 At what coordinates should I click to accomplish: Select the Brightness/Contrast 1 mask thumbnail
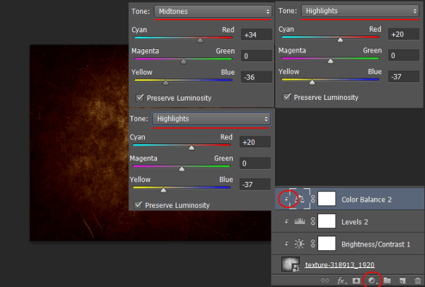326,243
